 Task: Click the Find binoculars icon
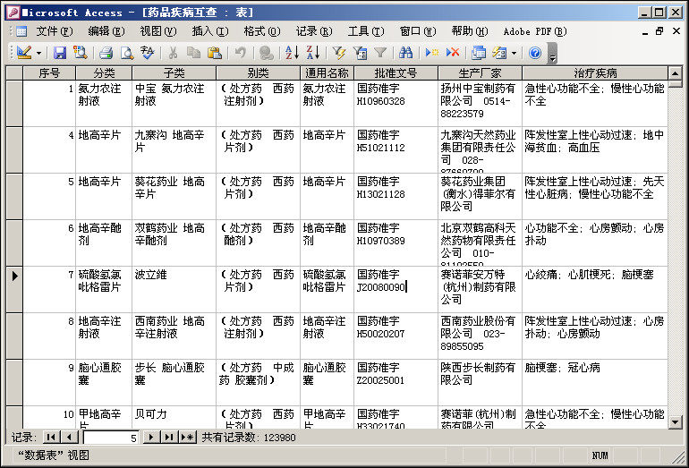pyautogui.click(x=405, y=53)
